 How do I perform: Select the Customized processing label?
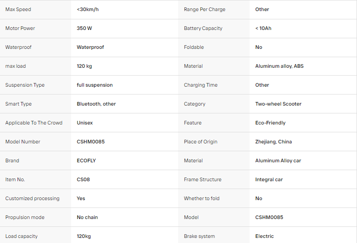tap(32, 198)
